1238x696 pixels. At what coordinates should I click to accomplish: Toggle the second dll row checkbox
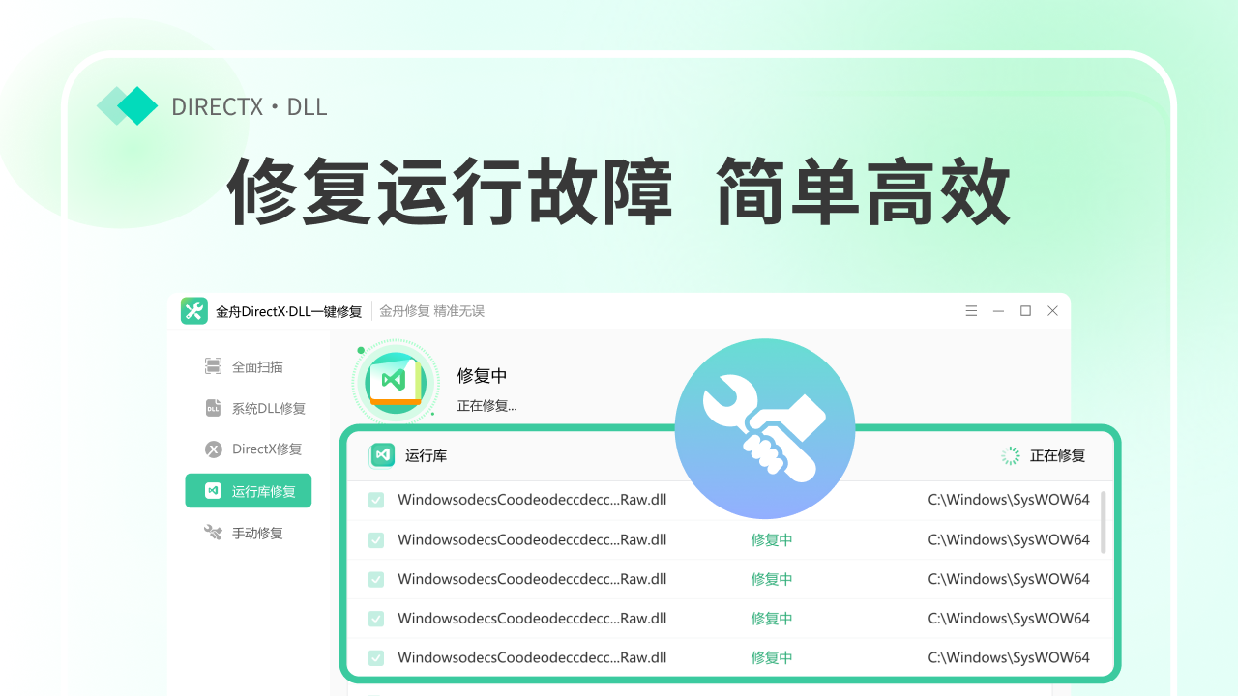tap(376, 540)
